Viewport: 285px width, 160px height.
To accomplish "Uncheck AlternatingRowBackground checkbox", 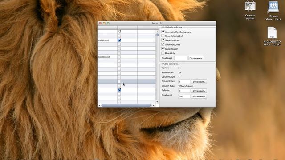I will point(163,32).
